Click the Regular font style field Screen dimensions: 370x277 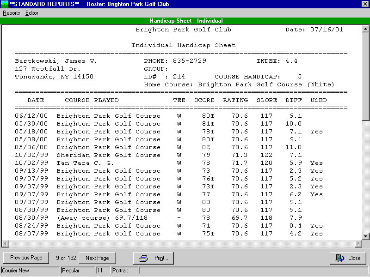click(x=78, y=271)
